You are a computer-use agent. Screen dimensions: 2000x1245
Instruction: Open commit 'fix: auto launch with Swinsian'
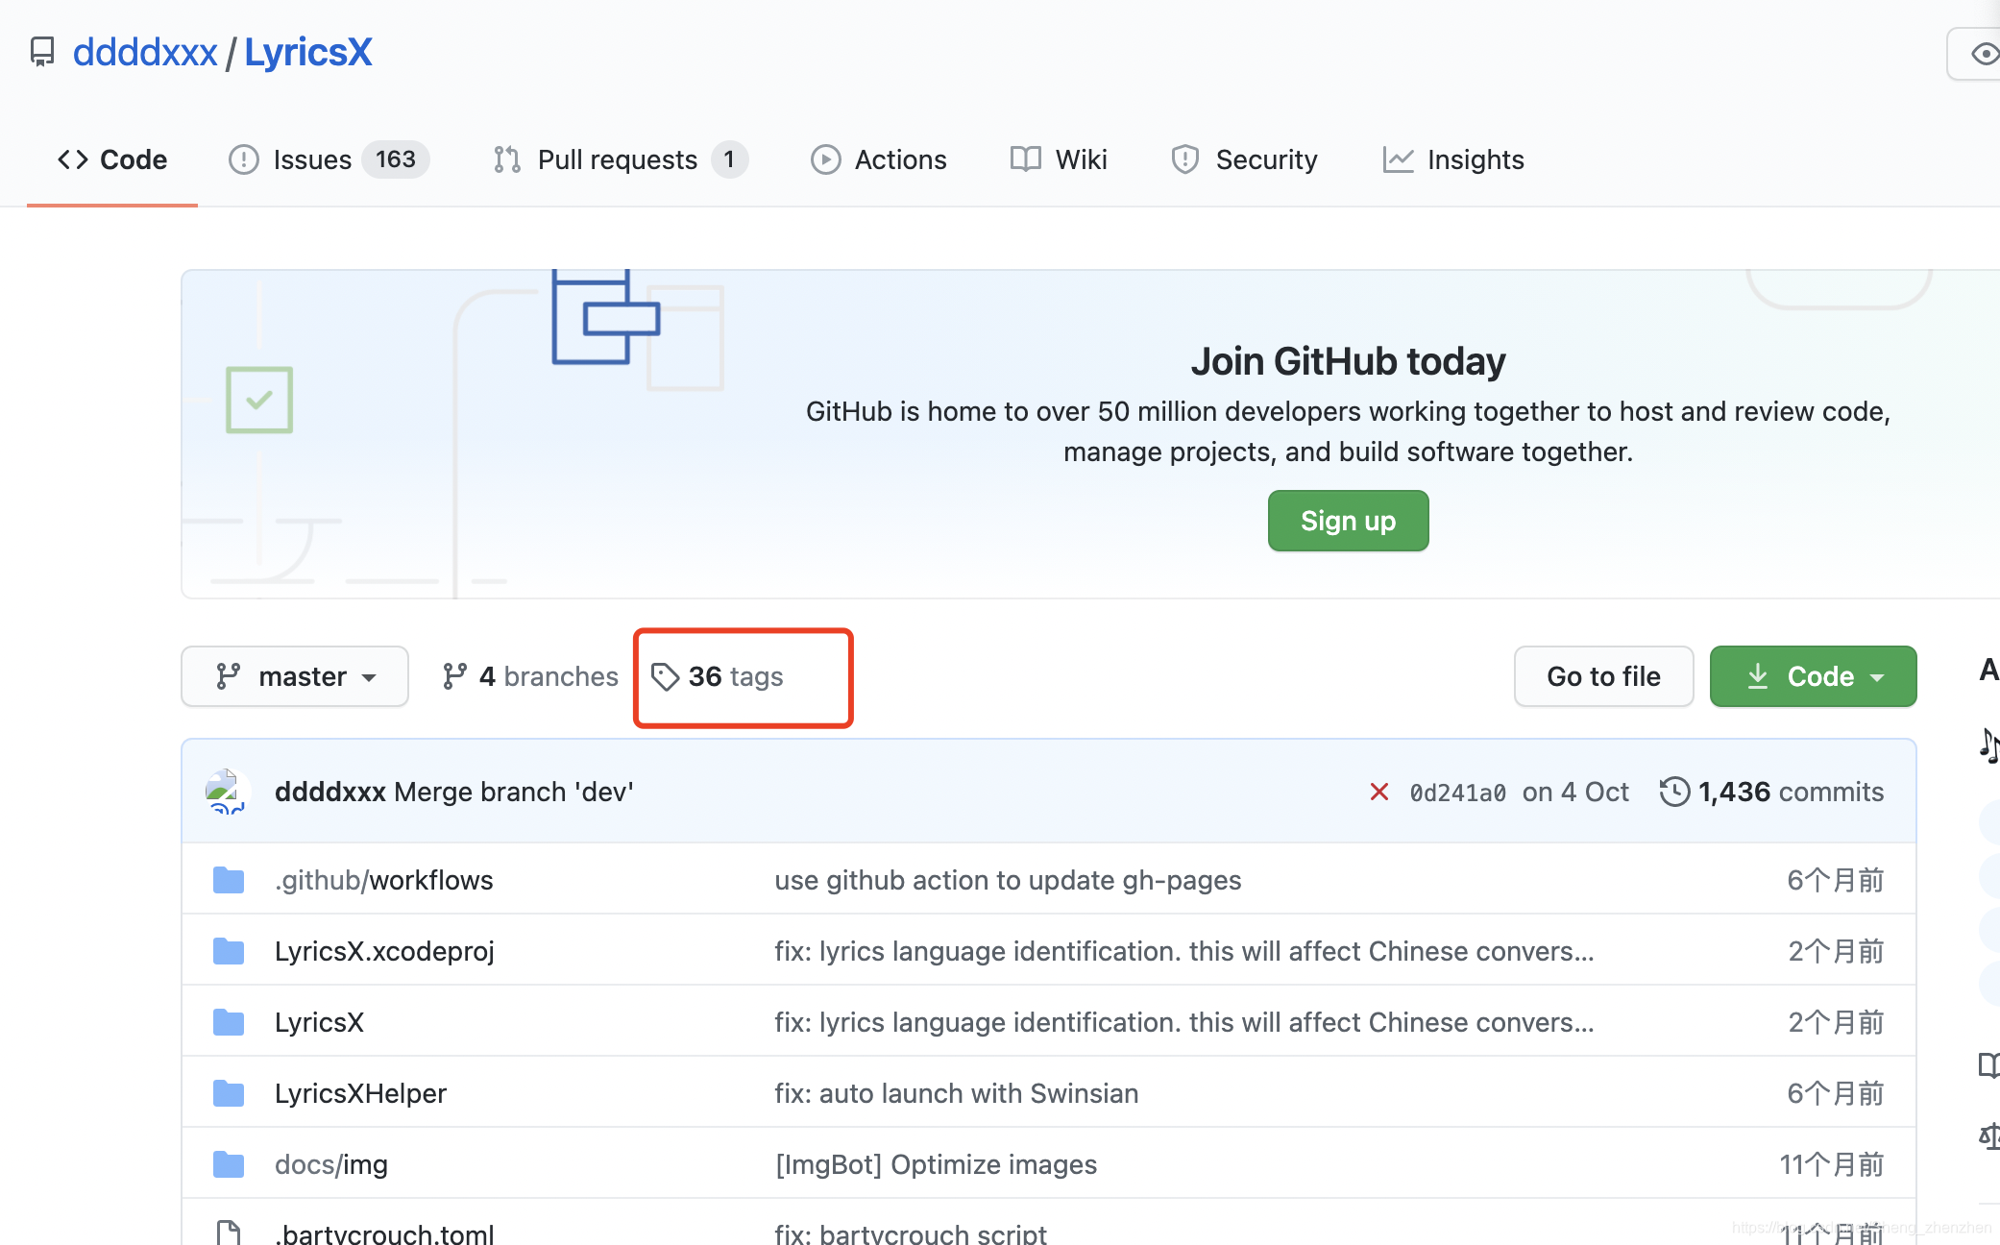(x=957, y=1093)
